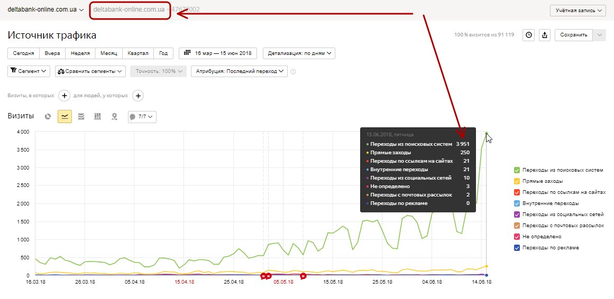The image size is (614, 299).
Task: Click the 05.05.18 x-axis date label
Action: click(283, 282)
